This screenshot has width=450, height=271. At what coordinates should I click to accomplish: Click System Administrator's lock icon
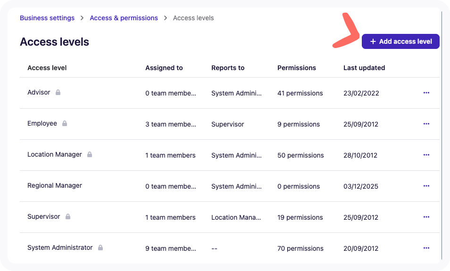(101, 248)
